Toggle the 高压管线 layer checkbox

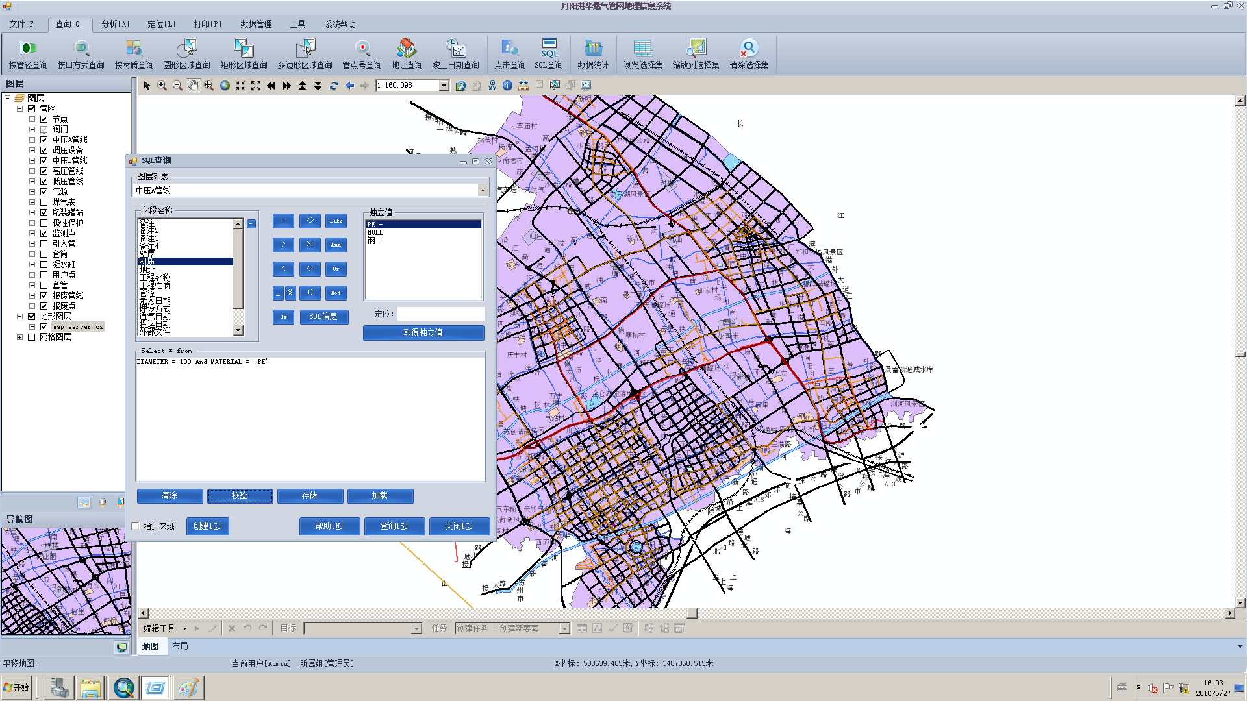[x=44, y=171]
